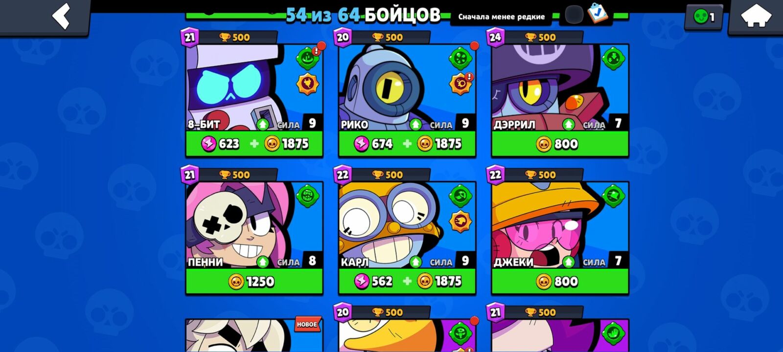
Task: Upgrade 8-БИТ for 623 plus 1875
Action: [x=254, y=144]
